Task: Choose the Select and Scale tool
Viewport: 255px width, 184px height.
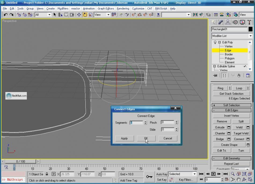Action: pyautogui.click(x=90, y=15)
